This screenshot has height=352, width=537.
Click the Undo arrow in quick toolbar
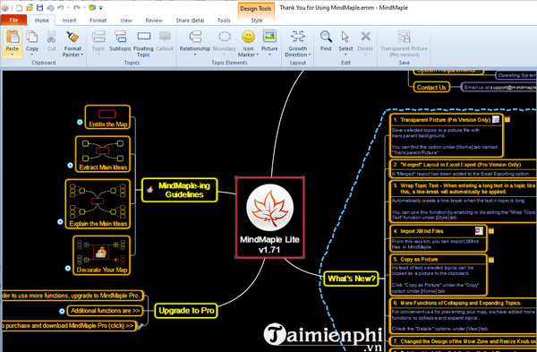click(x=61, y=7)
